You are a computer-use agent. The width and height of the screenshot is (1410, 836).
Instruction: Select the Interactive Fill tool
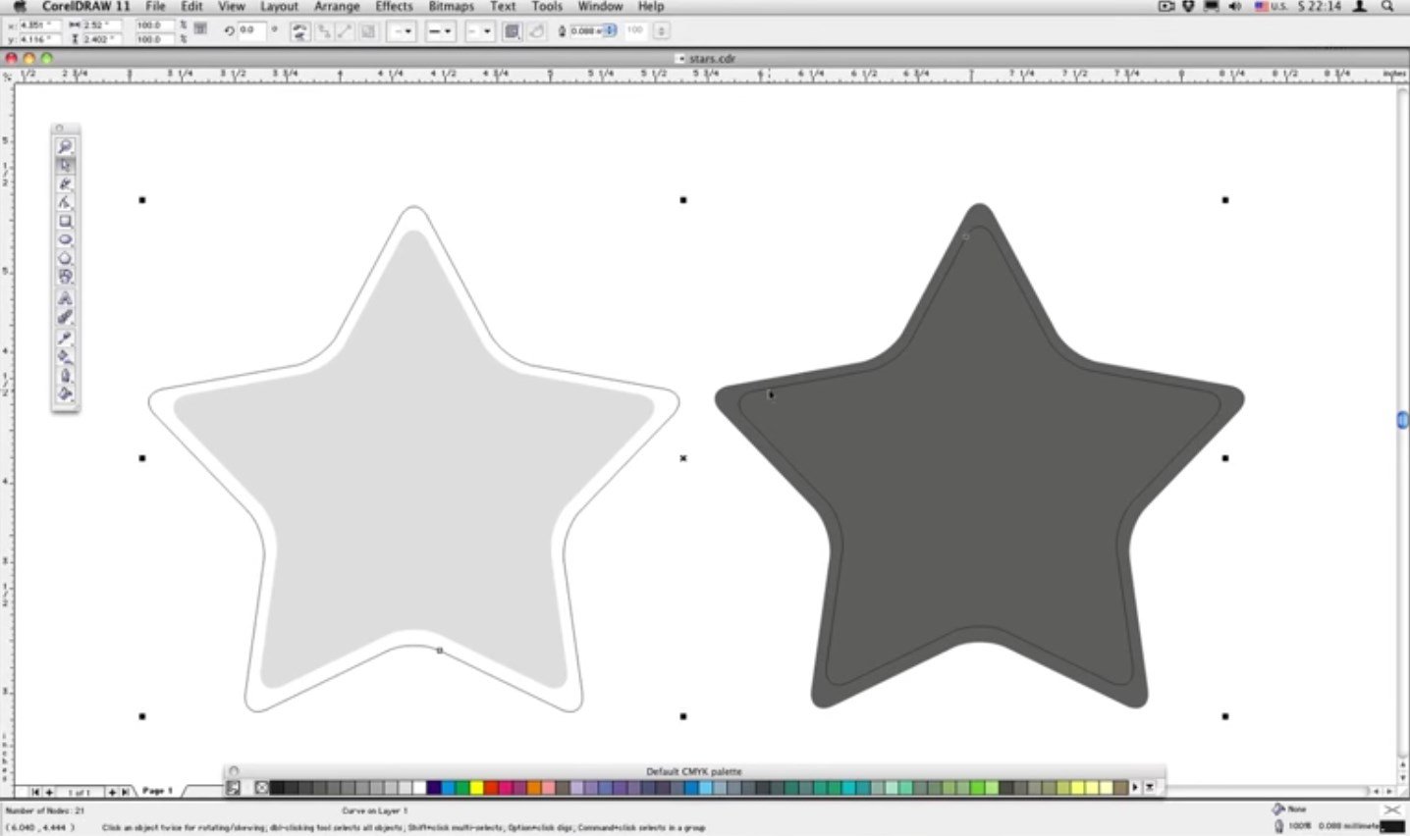click(x=66, y=395)
